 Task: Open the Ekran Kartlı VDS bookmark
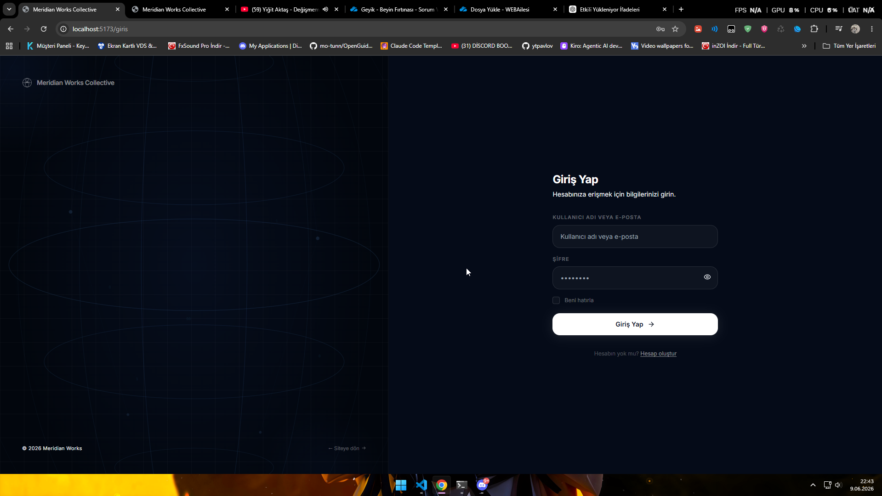point(127,46)
